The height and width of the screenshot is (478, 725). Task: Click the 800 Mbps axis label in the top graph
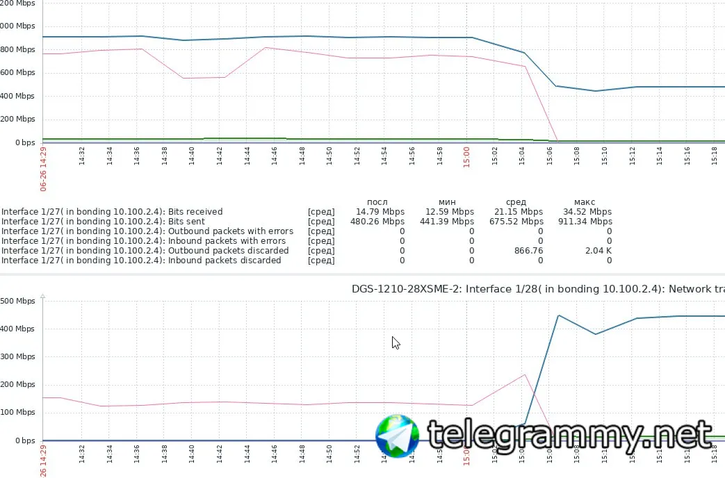[x=17, y=49]
